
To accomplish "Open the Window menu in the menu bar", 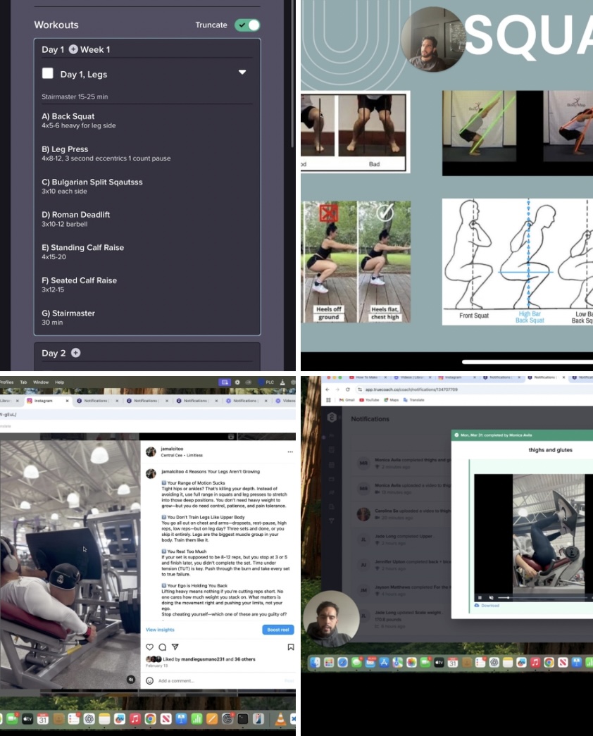I will click(41, 382).
